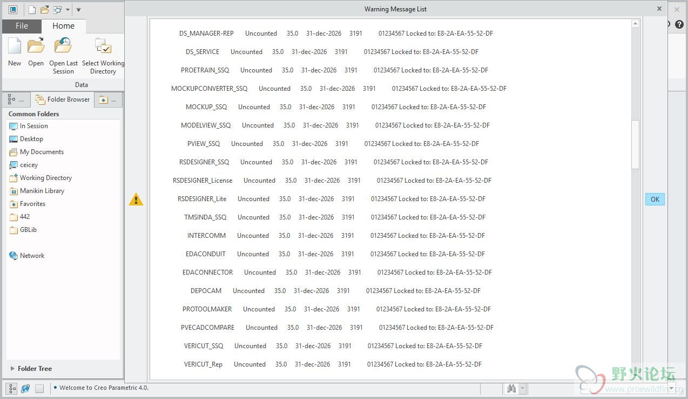The image size is (688, 399).
Task: Switch to the Model Tree navigator tab
Action: coord(16,99)
